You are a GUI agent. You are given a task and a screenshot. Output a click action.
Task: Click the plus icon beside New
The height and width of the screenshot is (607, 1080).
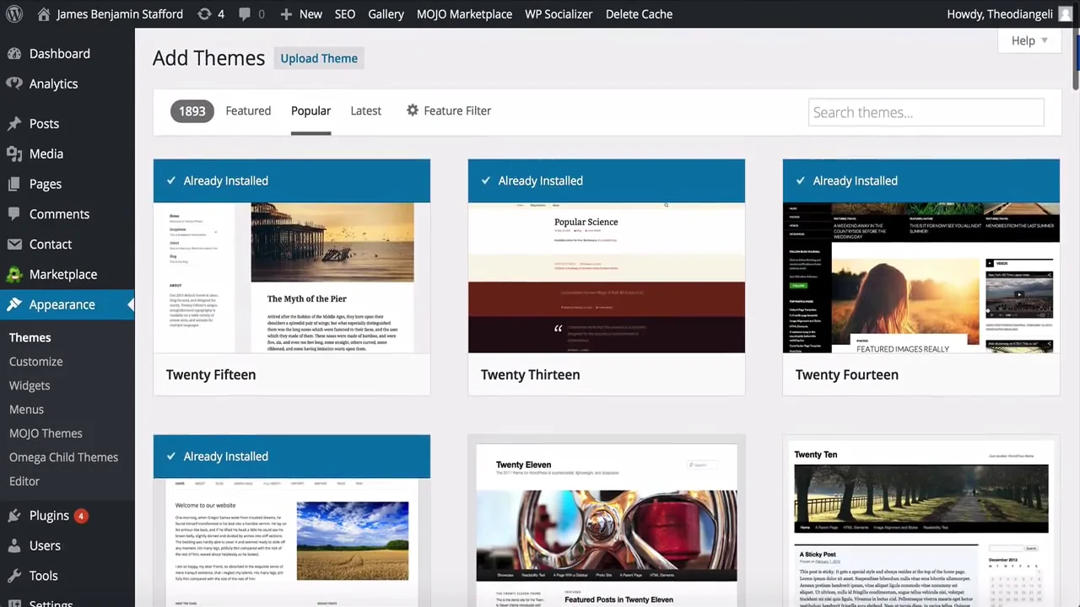pos(286,14)
